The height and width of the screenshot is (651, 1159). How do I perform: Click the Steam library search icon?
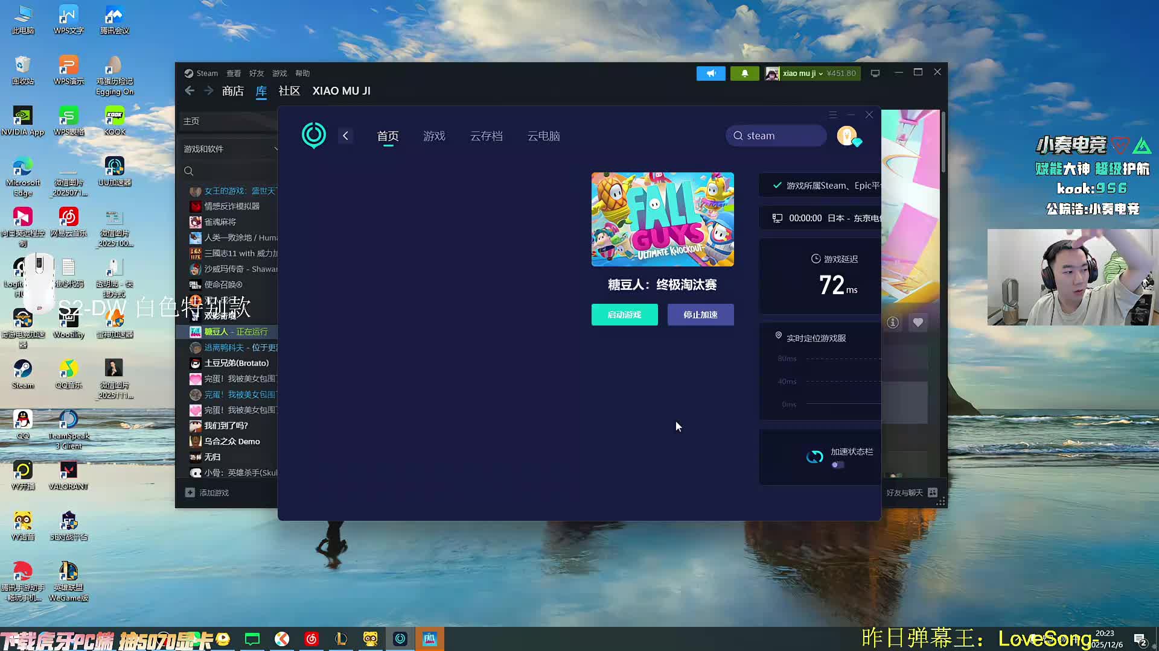click(189, 171)
